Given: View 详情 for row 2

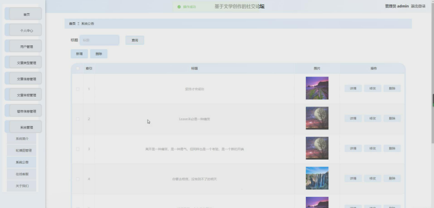Looking at the screenshot, I should [x=353, y=118].
